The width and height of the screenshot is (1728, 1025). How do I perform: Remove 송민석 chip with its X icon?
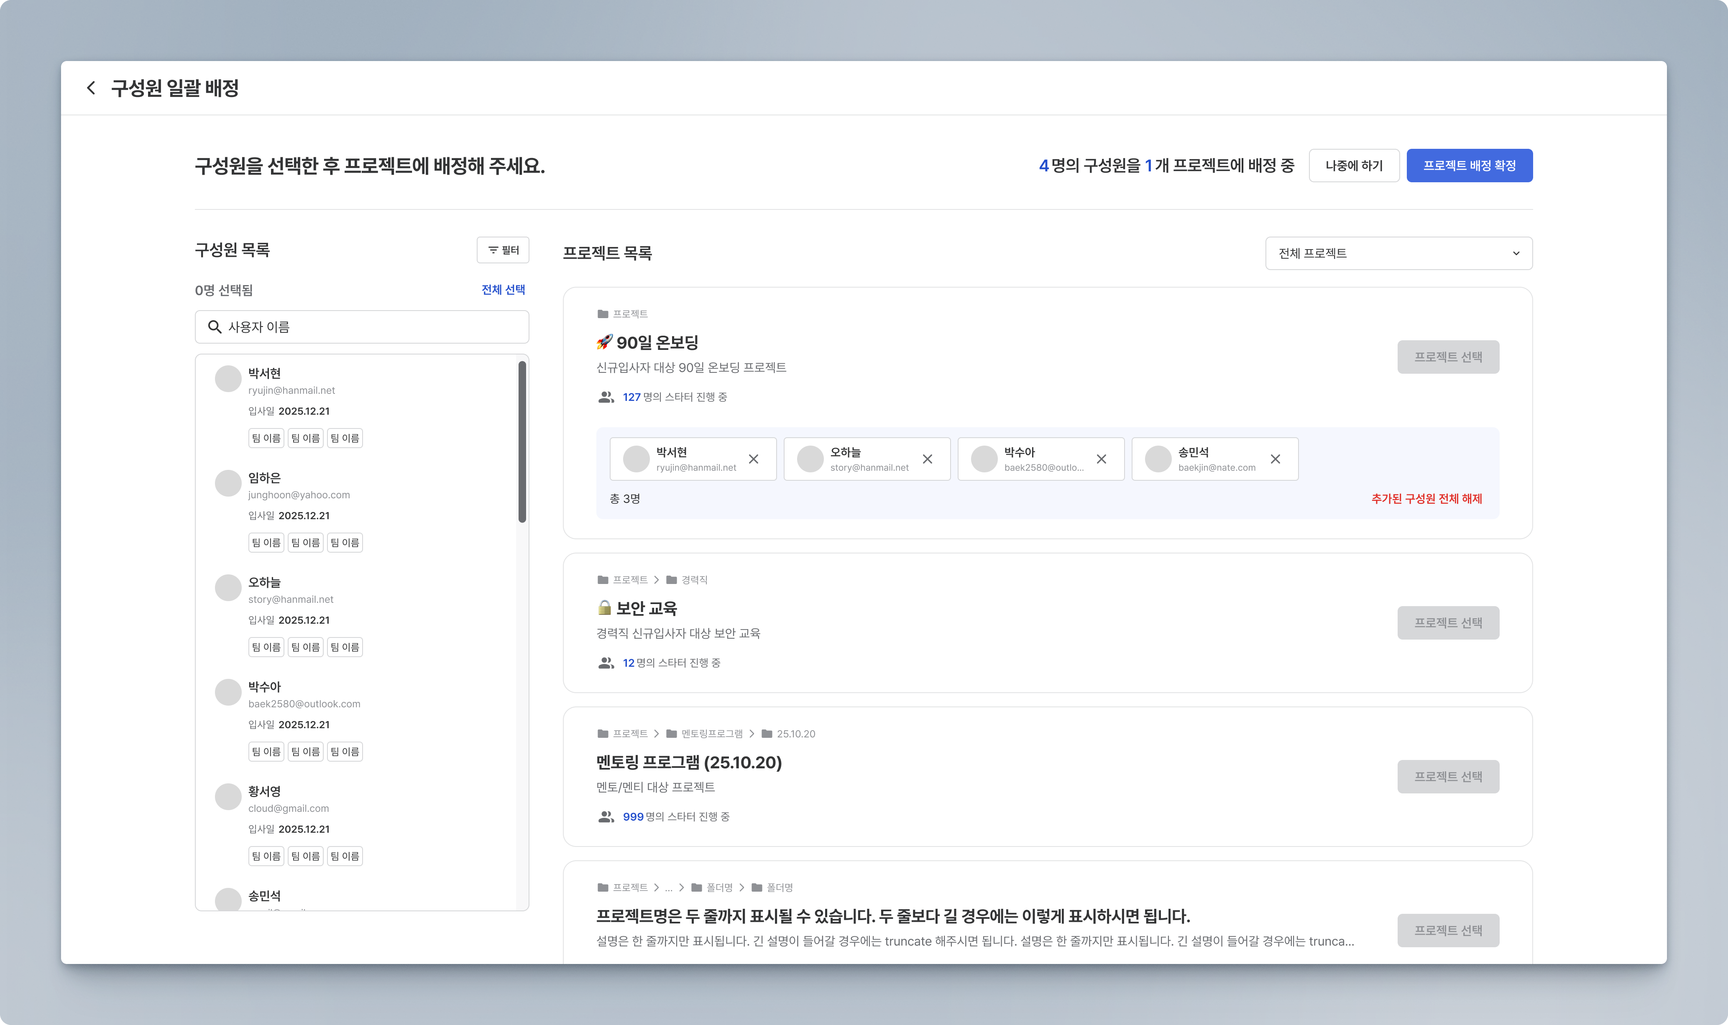pyautogui.click(x=1275, y=459)
